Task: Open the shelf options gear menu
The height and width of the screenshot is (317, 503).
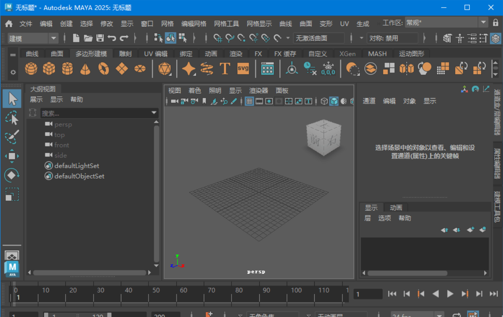Action: (x=13, y=72)
